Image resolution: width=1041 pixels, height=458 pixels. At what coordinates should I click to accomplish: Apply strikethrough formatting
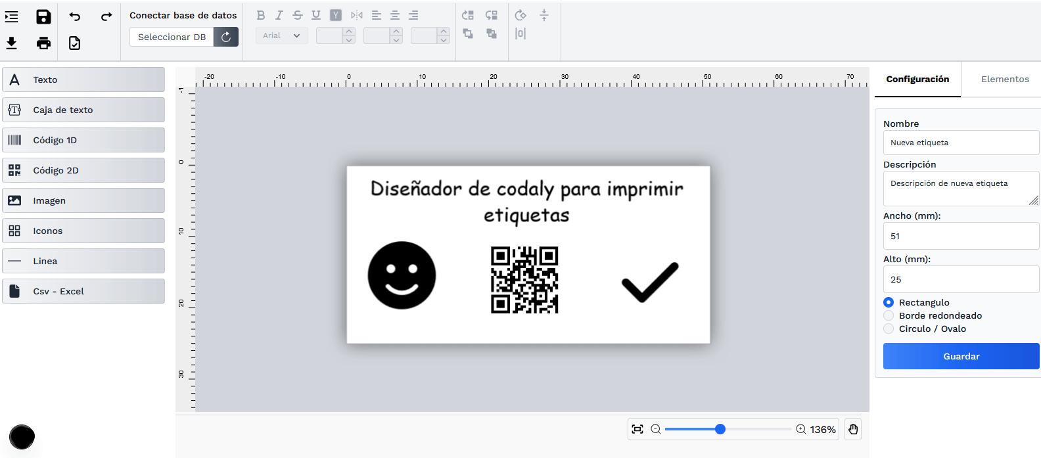pos(298,15)
